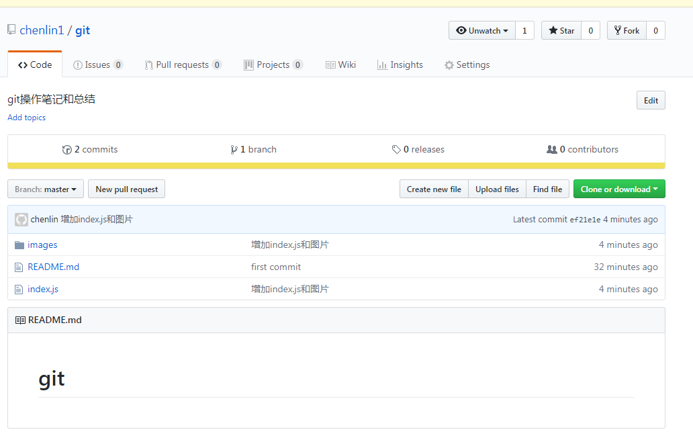
Task: View the 2 commits history
Action: (x=90, y=150)
